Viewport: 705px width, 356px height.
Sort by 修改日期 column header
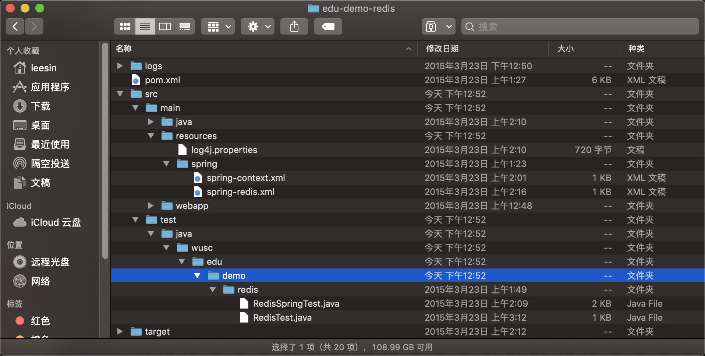coord(483,49)
